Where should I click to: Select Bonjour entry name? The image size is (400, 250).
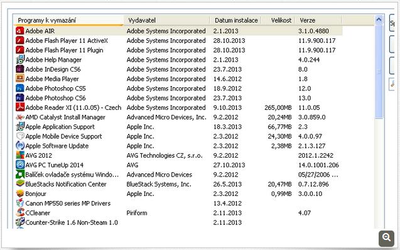coord(36,193)
